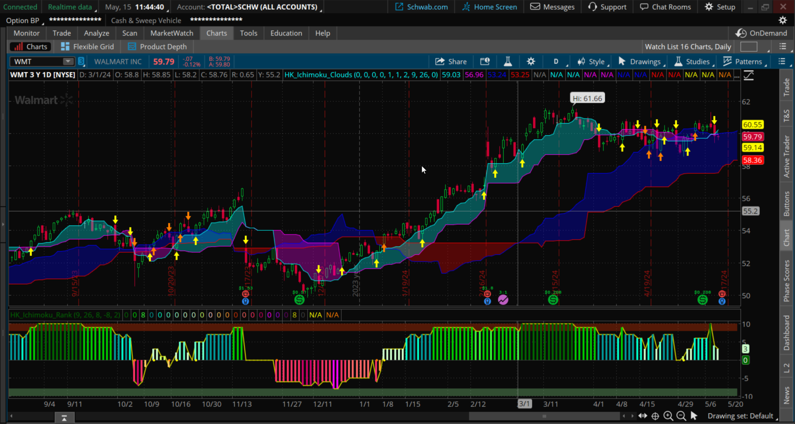Click the zoom out magnifier icon
This screenshot has height=424, width=795.
tap(681, 416)
